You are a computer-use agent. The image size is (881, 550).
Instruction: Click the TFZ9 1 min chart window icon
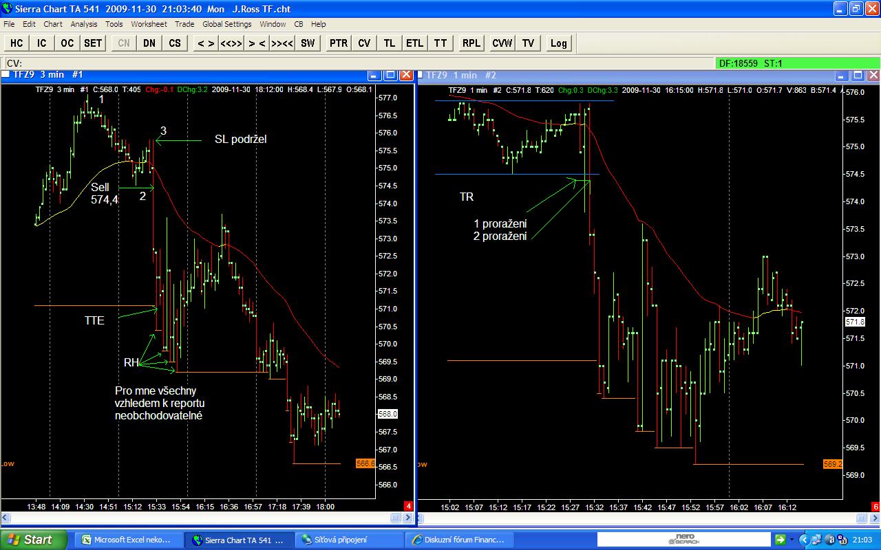point(421,75)
